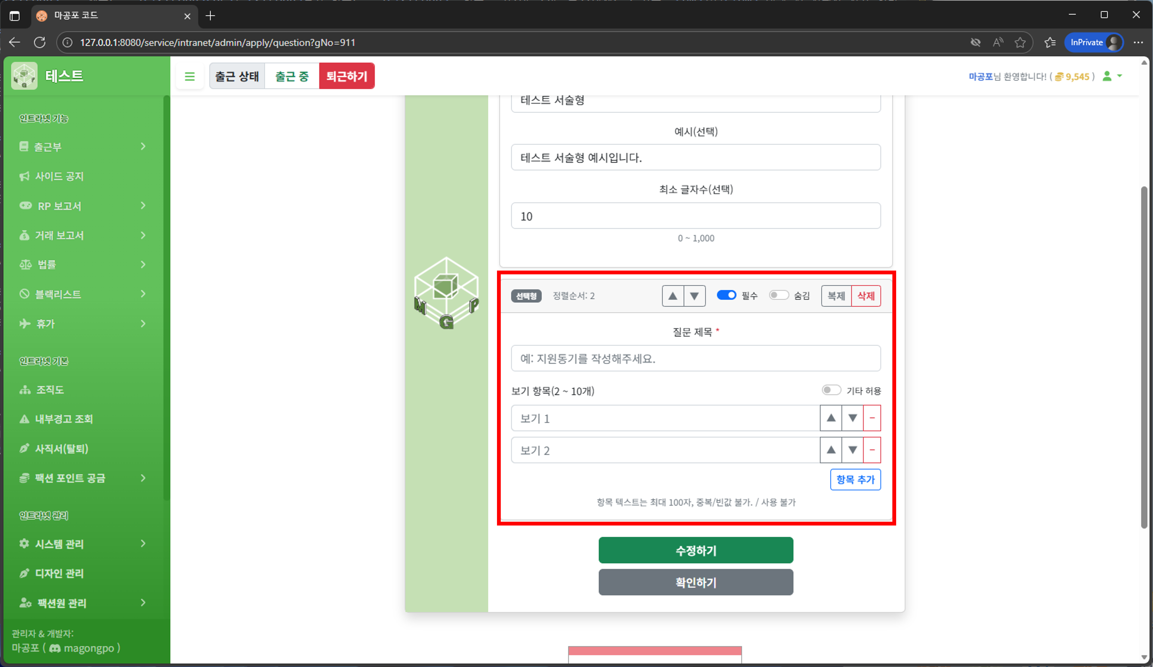This screenshot has width=1153, height=667.
Task: Select the 사이드 공지 megaphone icon
Action: 25,176
